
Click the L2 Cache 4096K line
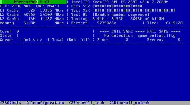[32, 15]
